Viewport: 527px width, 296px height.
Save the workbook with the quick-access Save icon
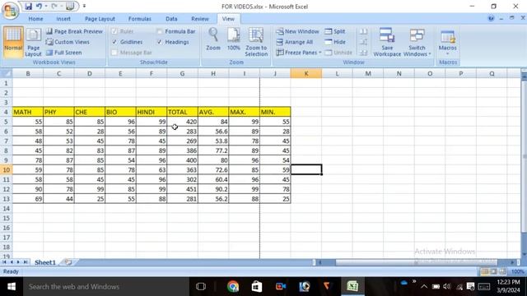29,6
